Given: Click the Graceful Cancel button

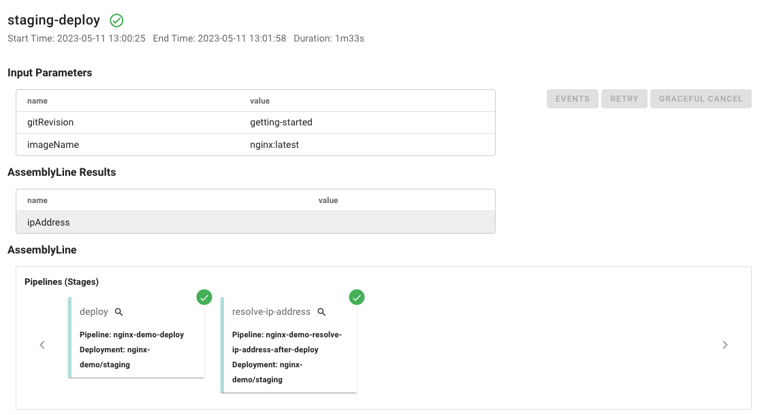Looking at the screenshot, I should [x=701, y=99].
